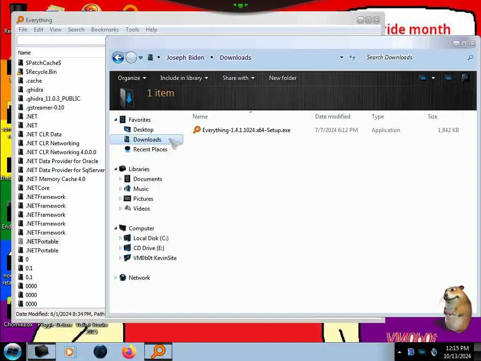
Task: Launch Firefox from the taskbar
Action: [x=129, y=352]
